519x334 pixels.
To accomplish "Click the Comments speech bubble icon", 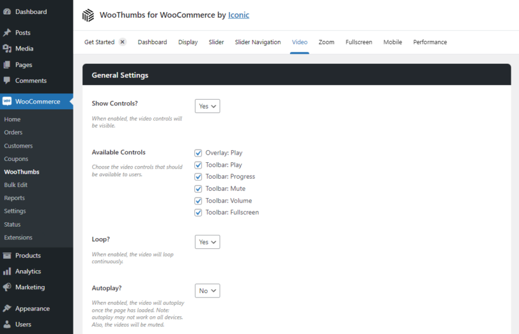I will (x=7, y=81).
